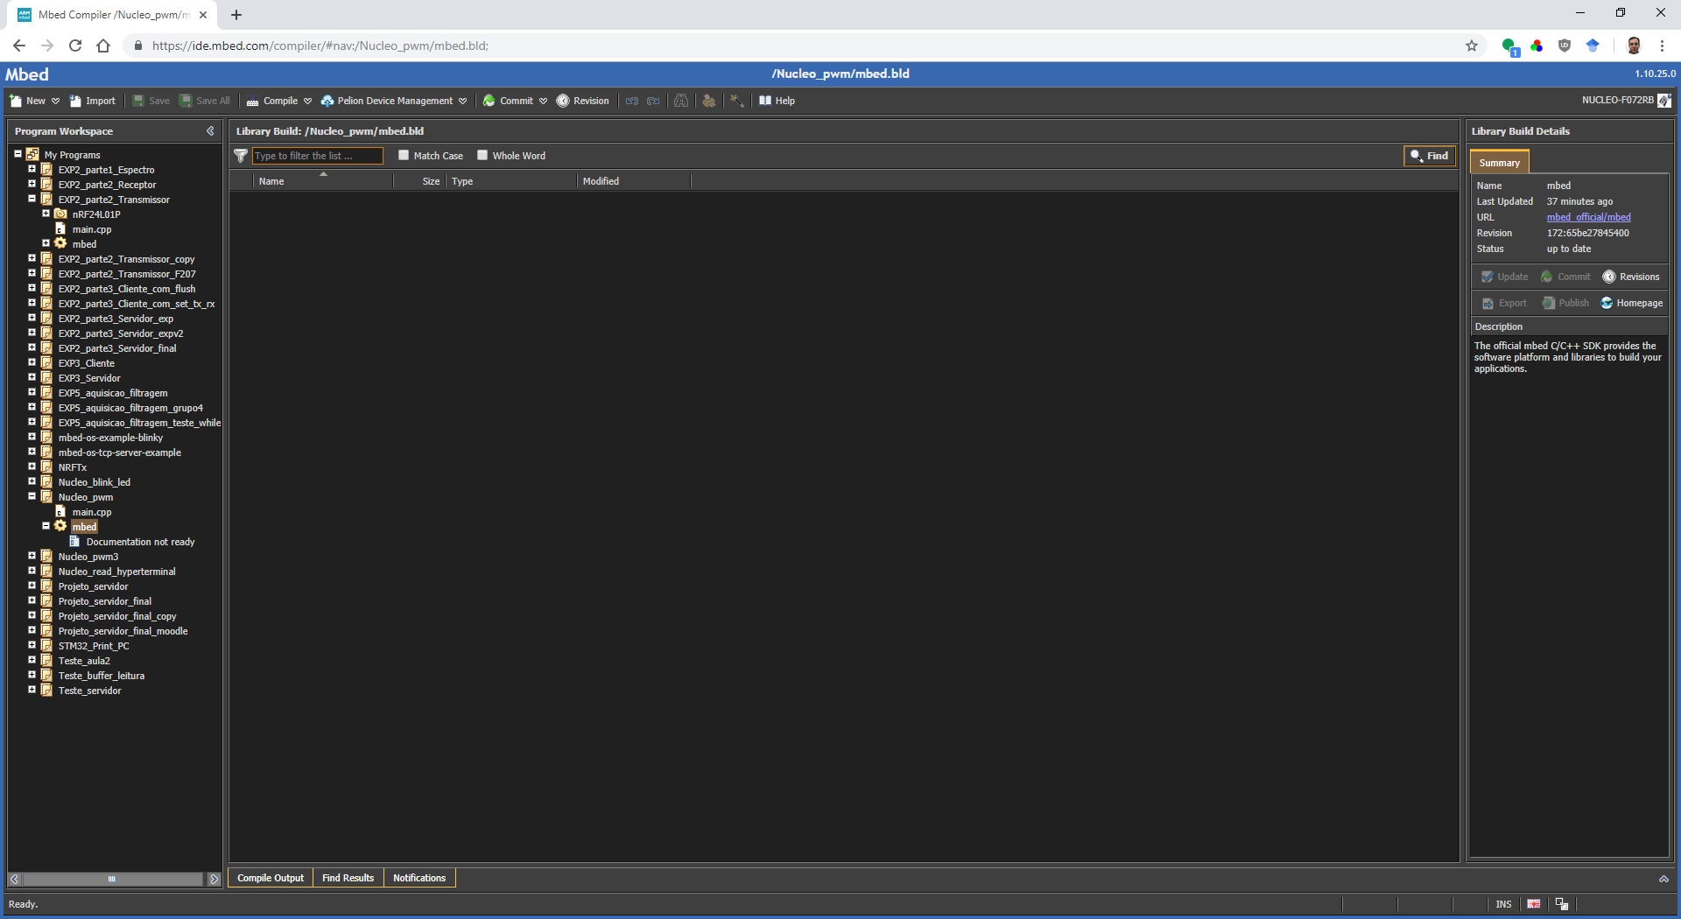Image resolution: width=1681 pixels, height=919 pixels.
Task: Open the Notifications tab
Action: (x=418, y=878)
